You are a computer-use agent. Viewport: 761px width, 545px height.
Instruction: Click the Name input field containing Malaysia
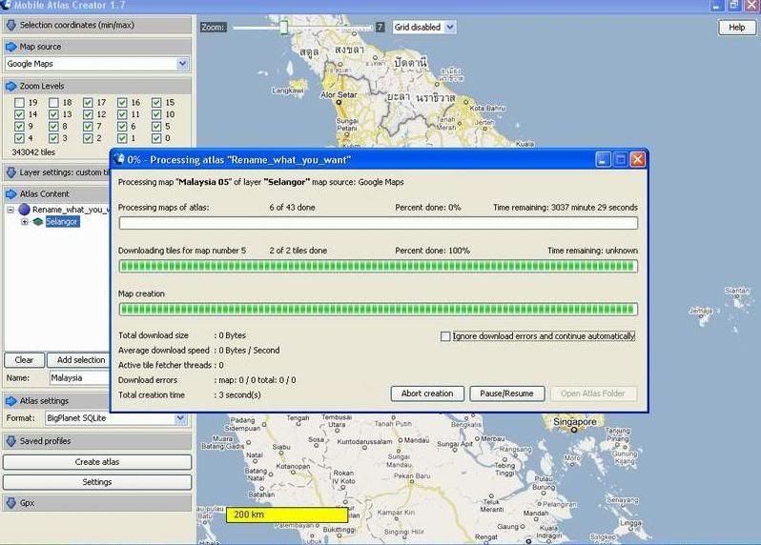pos(78,378)
